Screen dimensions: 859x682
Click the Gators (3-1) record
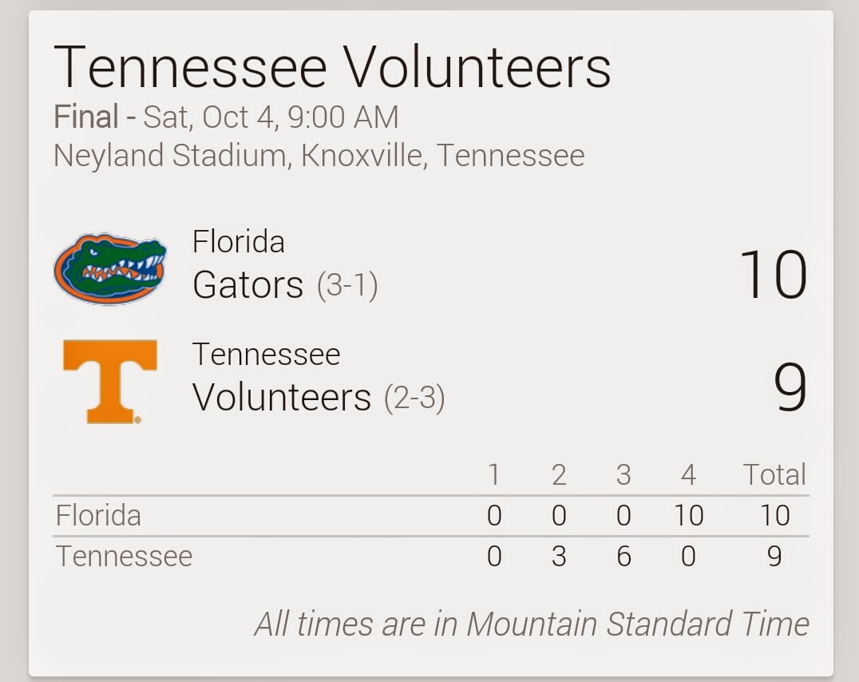[347, 285]
